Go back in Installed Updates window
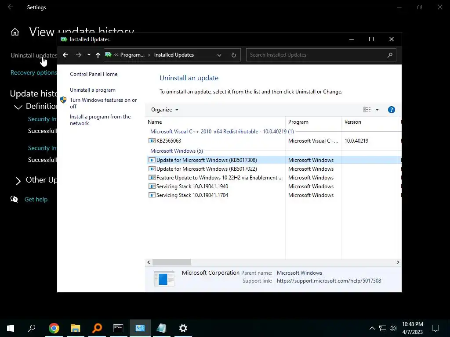 point(65,55)
